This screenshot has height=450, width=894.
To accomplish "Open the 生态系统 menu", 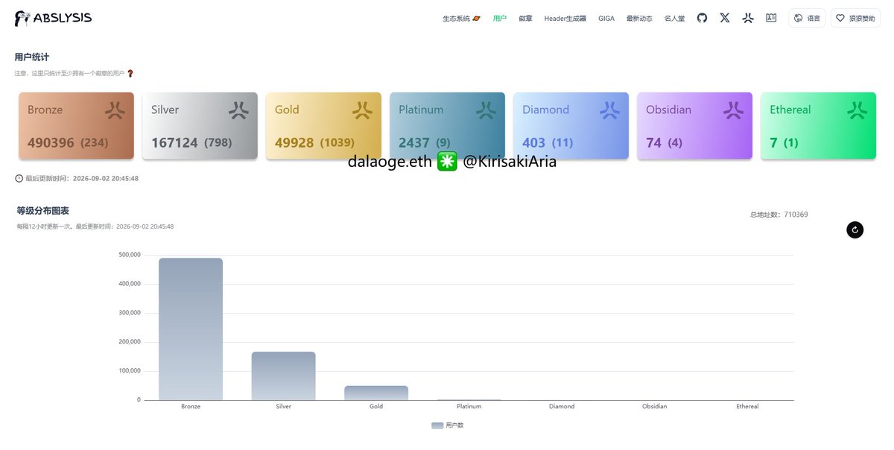I will [x=461, y=19].
